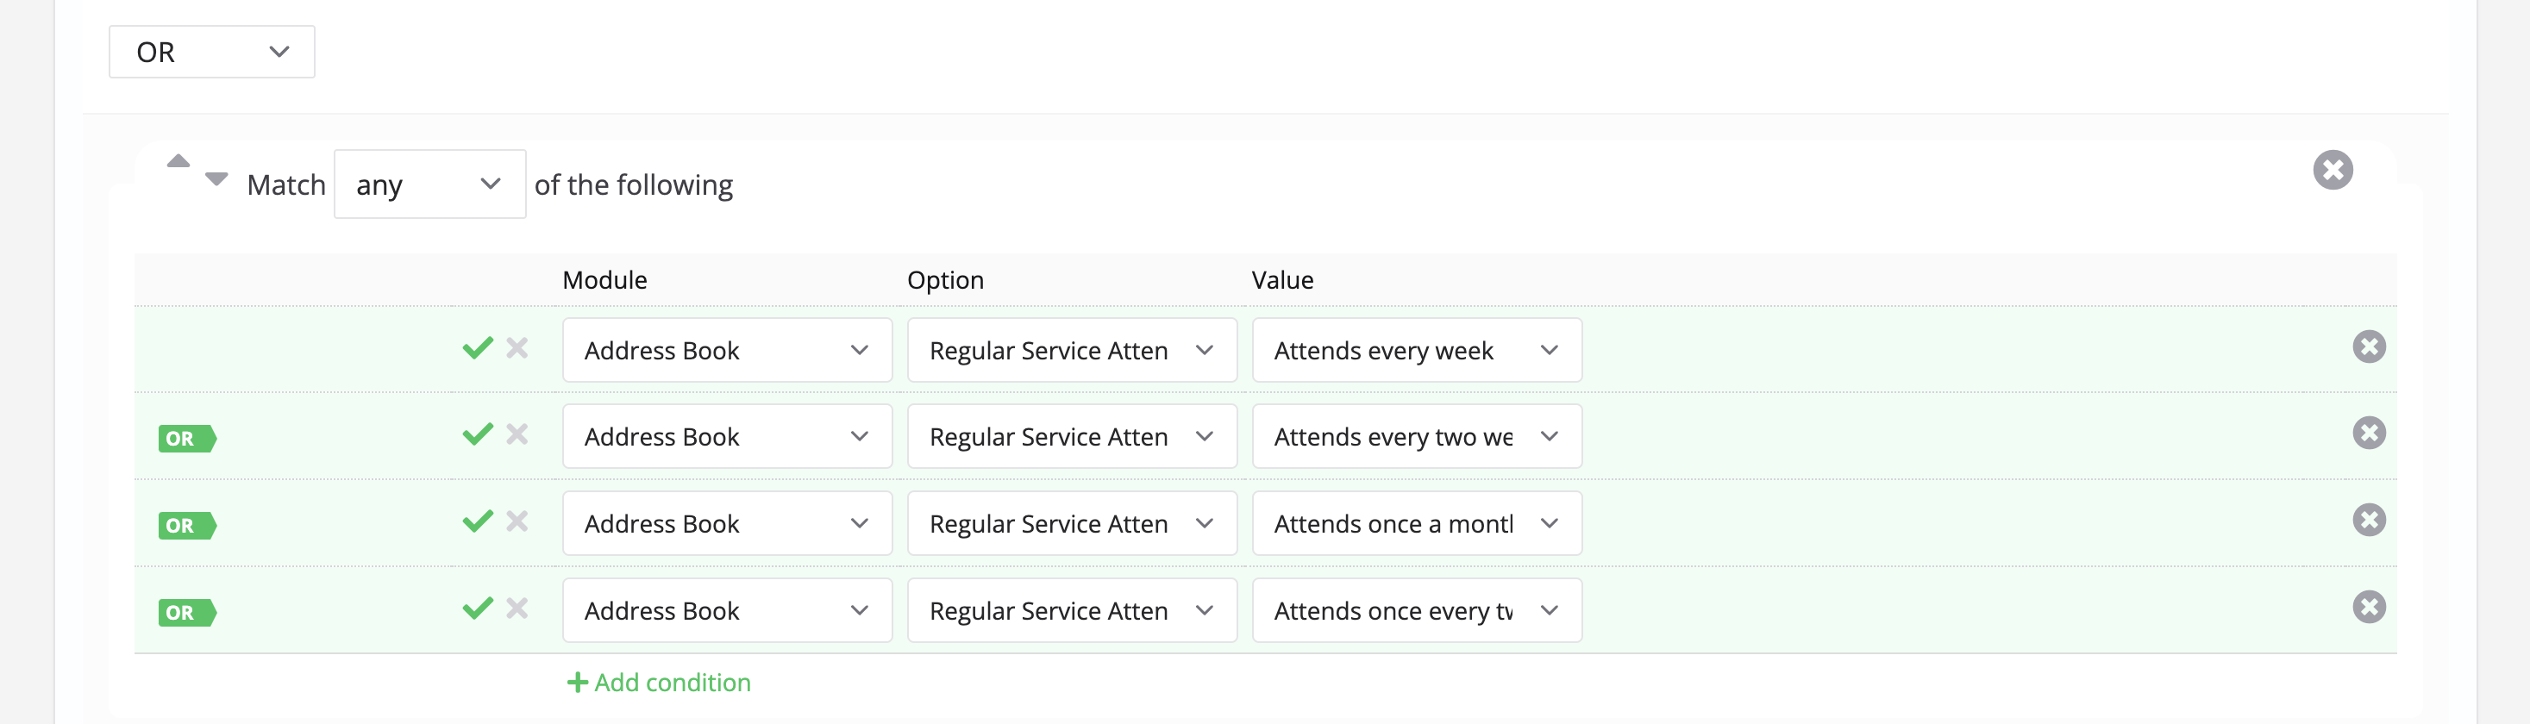Click the gray X beside the second condition's checkmark
Image resolution: width=2530 pixels, height=724 pixels.
pyautogui.click(x=517, y=435)
